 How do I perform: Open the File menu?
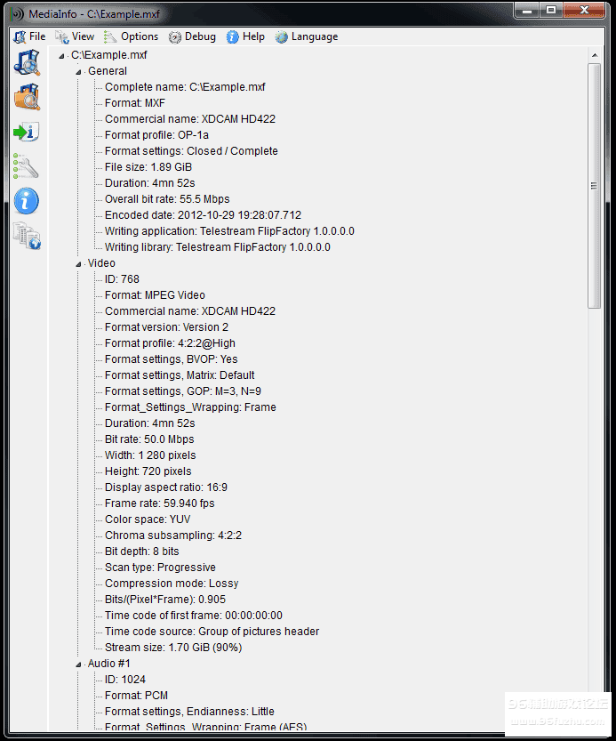pos(29,36)
